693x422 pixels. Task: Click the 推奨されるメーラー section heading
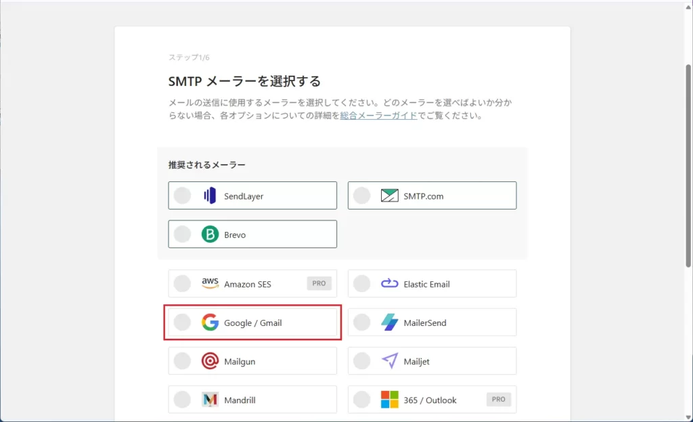tap(207, 164)
